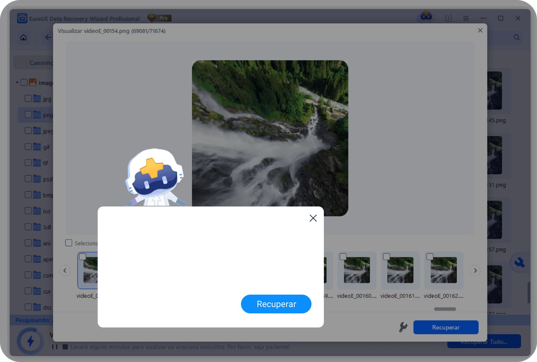537x362 pixels.
Task: Go back in thumbnails with left chevron
Action: point(65,270)
